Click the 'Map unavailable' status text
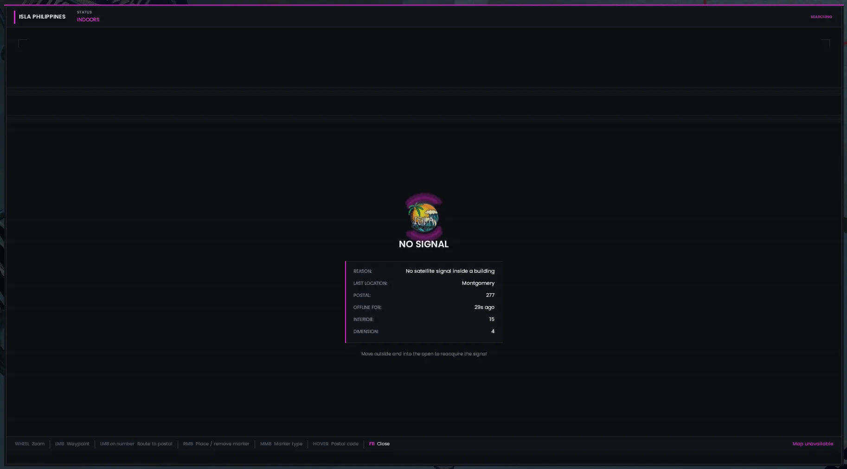The image size is (847, 469). point(813,444)
